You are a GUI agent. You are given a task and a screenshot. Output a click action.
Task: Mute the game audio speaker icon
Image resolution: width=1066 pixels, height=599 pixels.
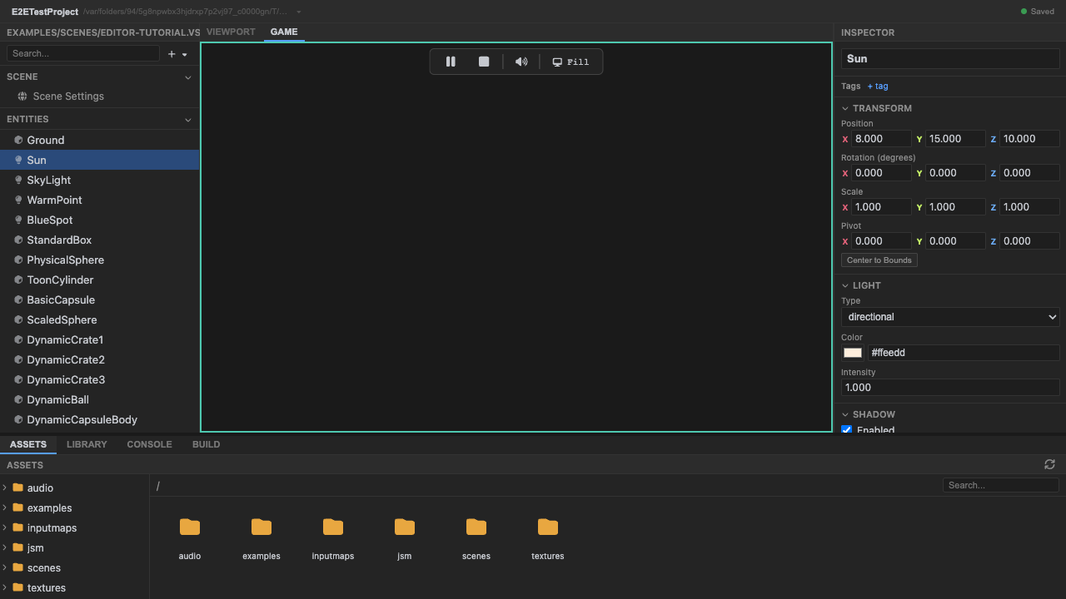(521, 62)
